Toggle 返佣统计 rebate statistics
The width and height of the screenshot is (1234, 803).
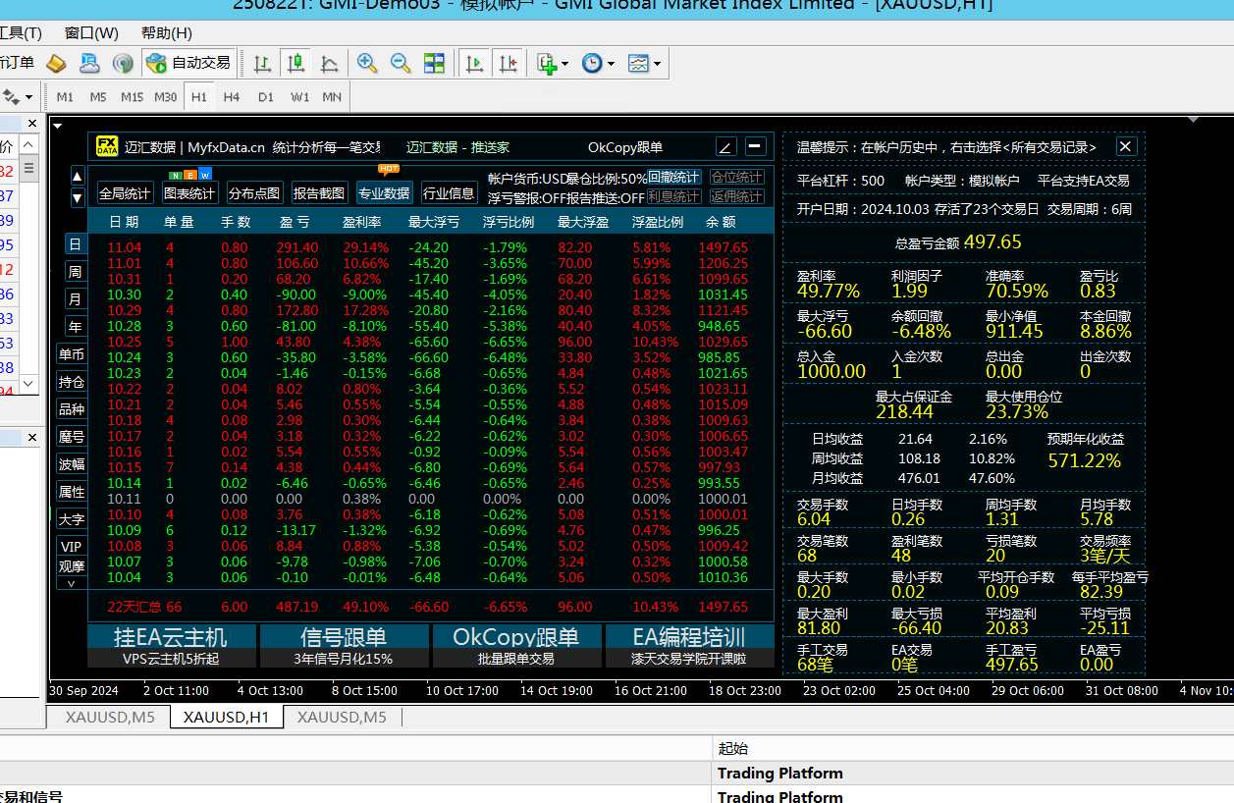(x=736, y=197)
